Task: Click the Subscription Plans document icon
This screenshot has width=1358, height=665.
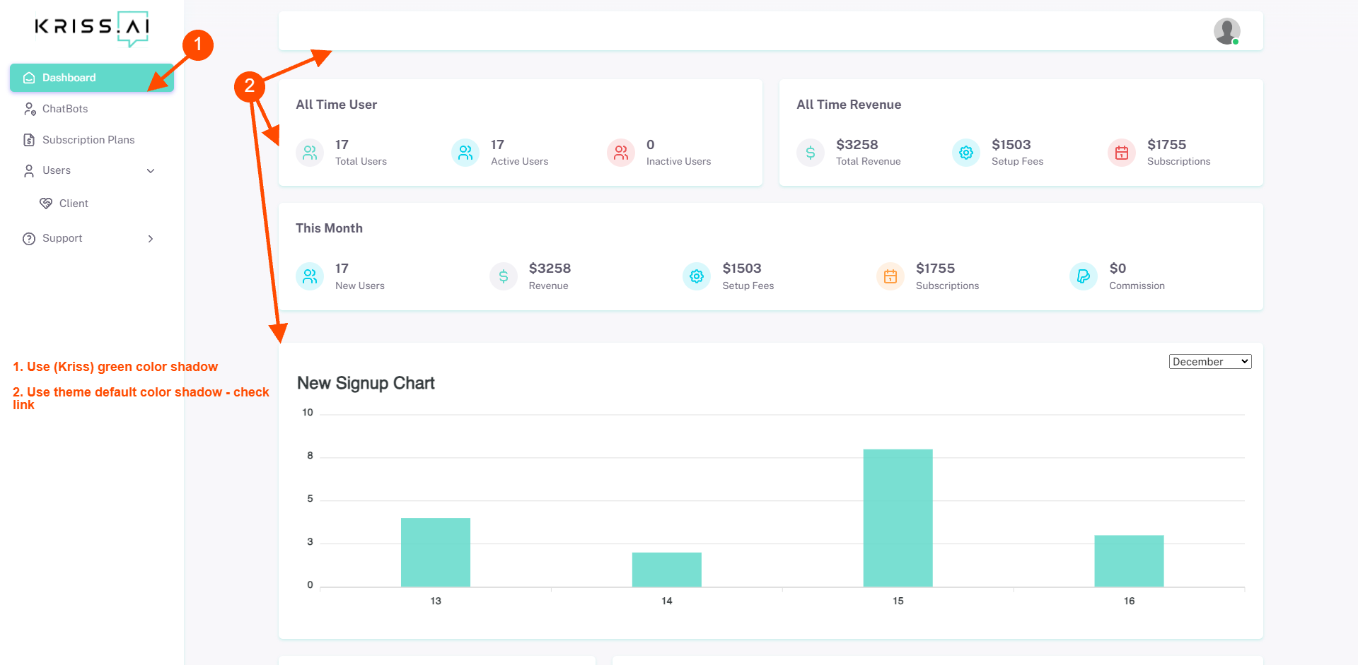Action: tap(29, 140)
